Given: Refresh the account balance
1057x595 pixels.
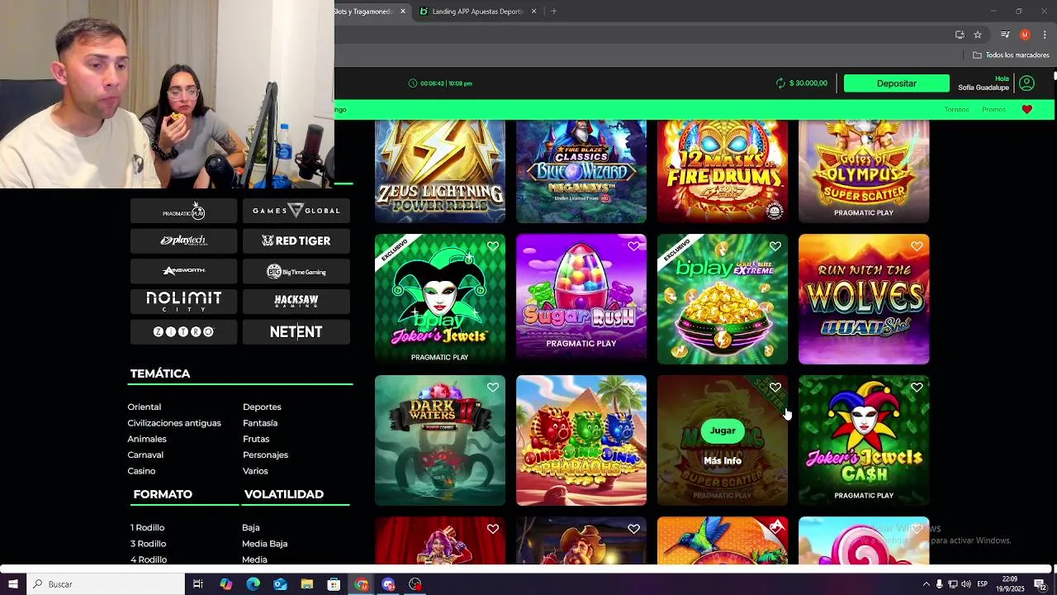Looking at the screenshot, I should tap(780, 83).
